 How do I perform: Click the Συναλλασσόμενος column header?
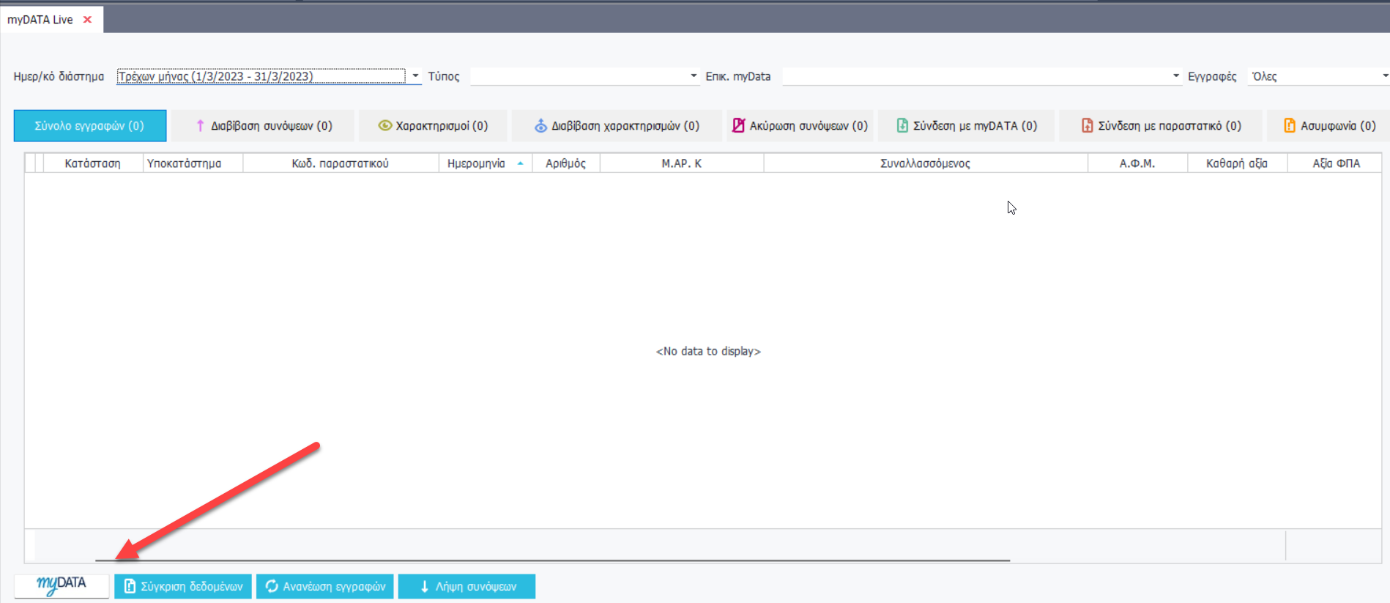(x=925, y=163)
